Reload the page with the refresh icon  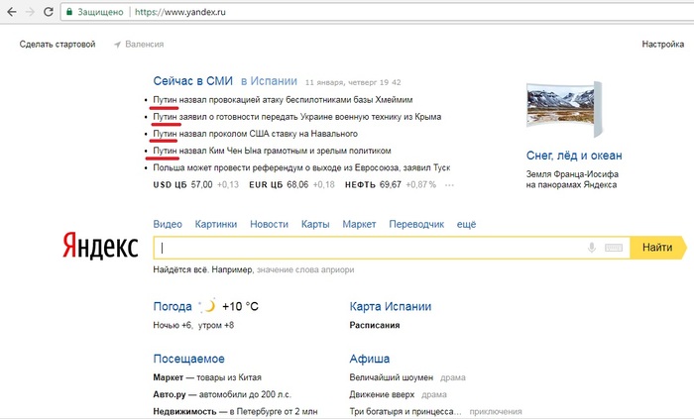click(49, 12)
